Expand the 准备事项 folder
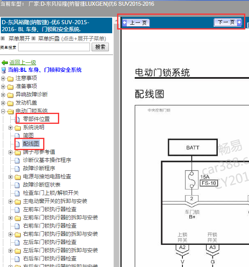249x267 pixels. point(3,87)
